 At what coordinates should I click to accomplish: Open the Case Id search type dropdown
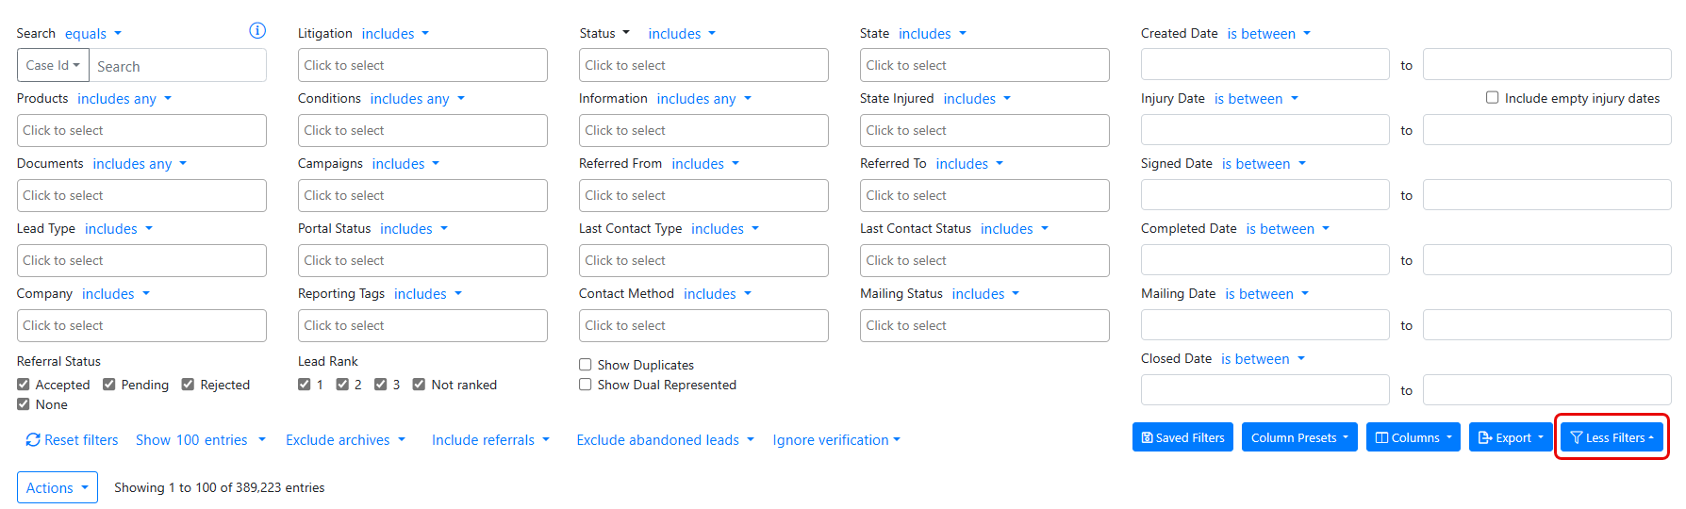53,65
